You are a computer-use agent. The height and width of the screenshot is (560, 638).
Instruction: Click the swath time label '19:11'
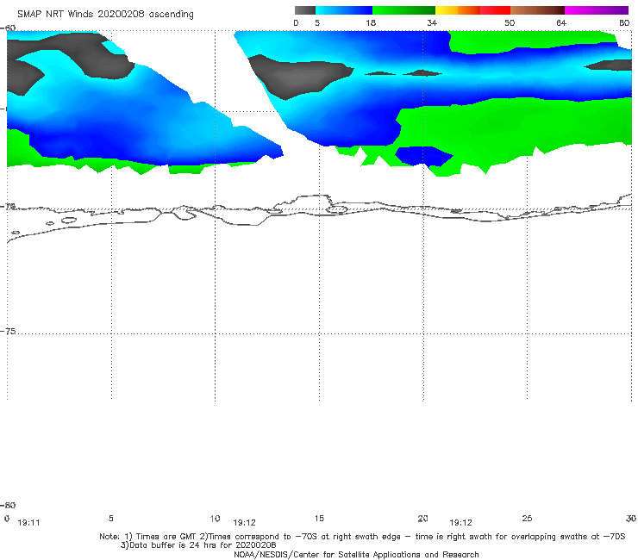pos(29,523)
